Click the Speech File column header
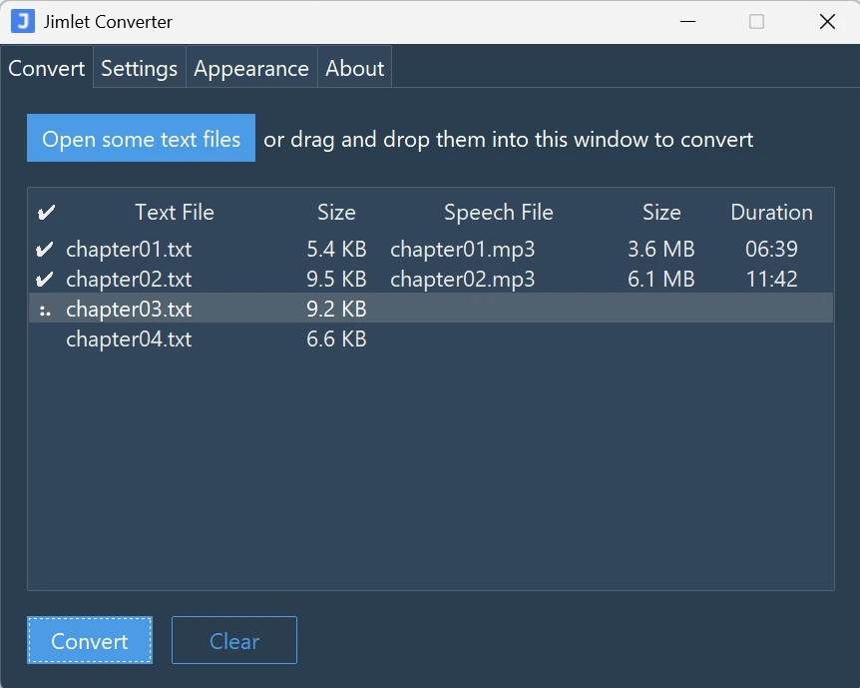The height and width of the screenshot is (688, 860). click(498, 213)
